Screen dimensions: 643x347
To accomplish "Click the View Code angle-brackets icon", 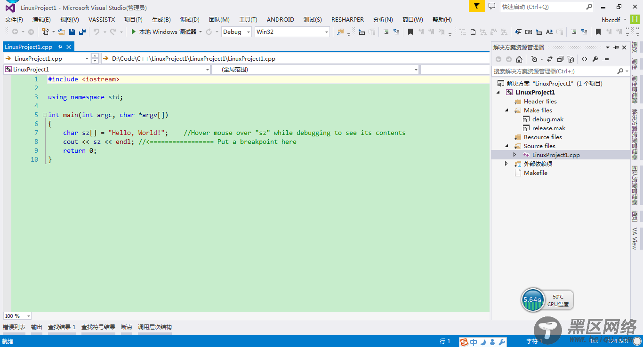I will coord(585,59).
